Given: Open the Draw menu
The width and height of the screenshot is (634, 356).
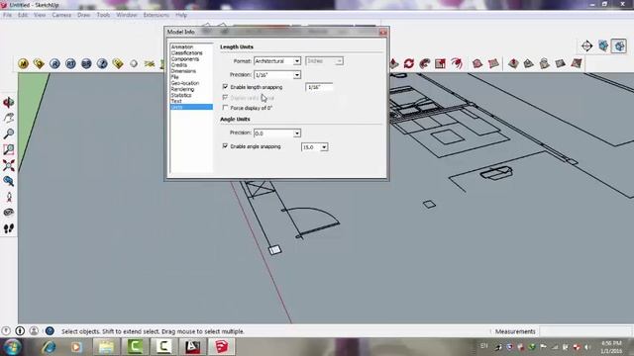Looking at the screenshot, I should tap(83, 15).
